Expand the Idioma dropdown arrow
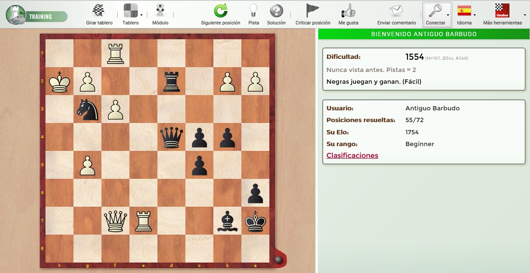The width and height of the screenshot is (530, 273). 474,15
